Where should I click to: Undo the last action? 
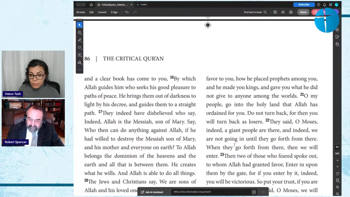click(127, 12)
